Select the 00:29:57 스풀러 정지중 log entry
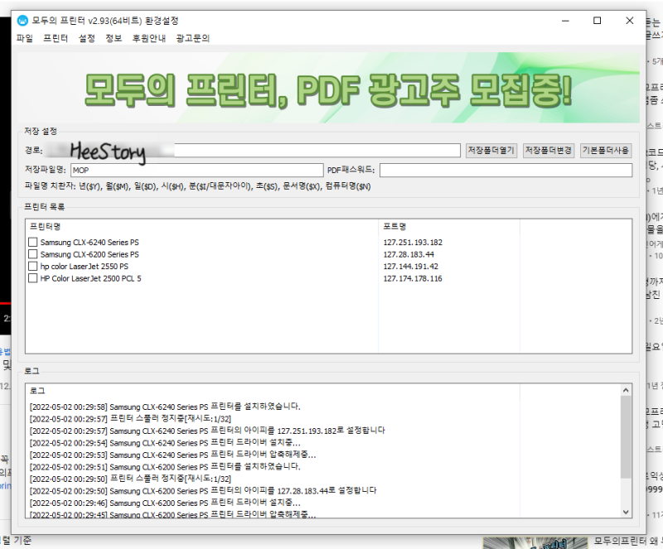Image resolution: width=663 pixels, height=549 pixels. coord(130,419)
